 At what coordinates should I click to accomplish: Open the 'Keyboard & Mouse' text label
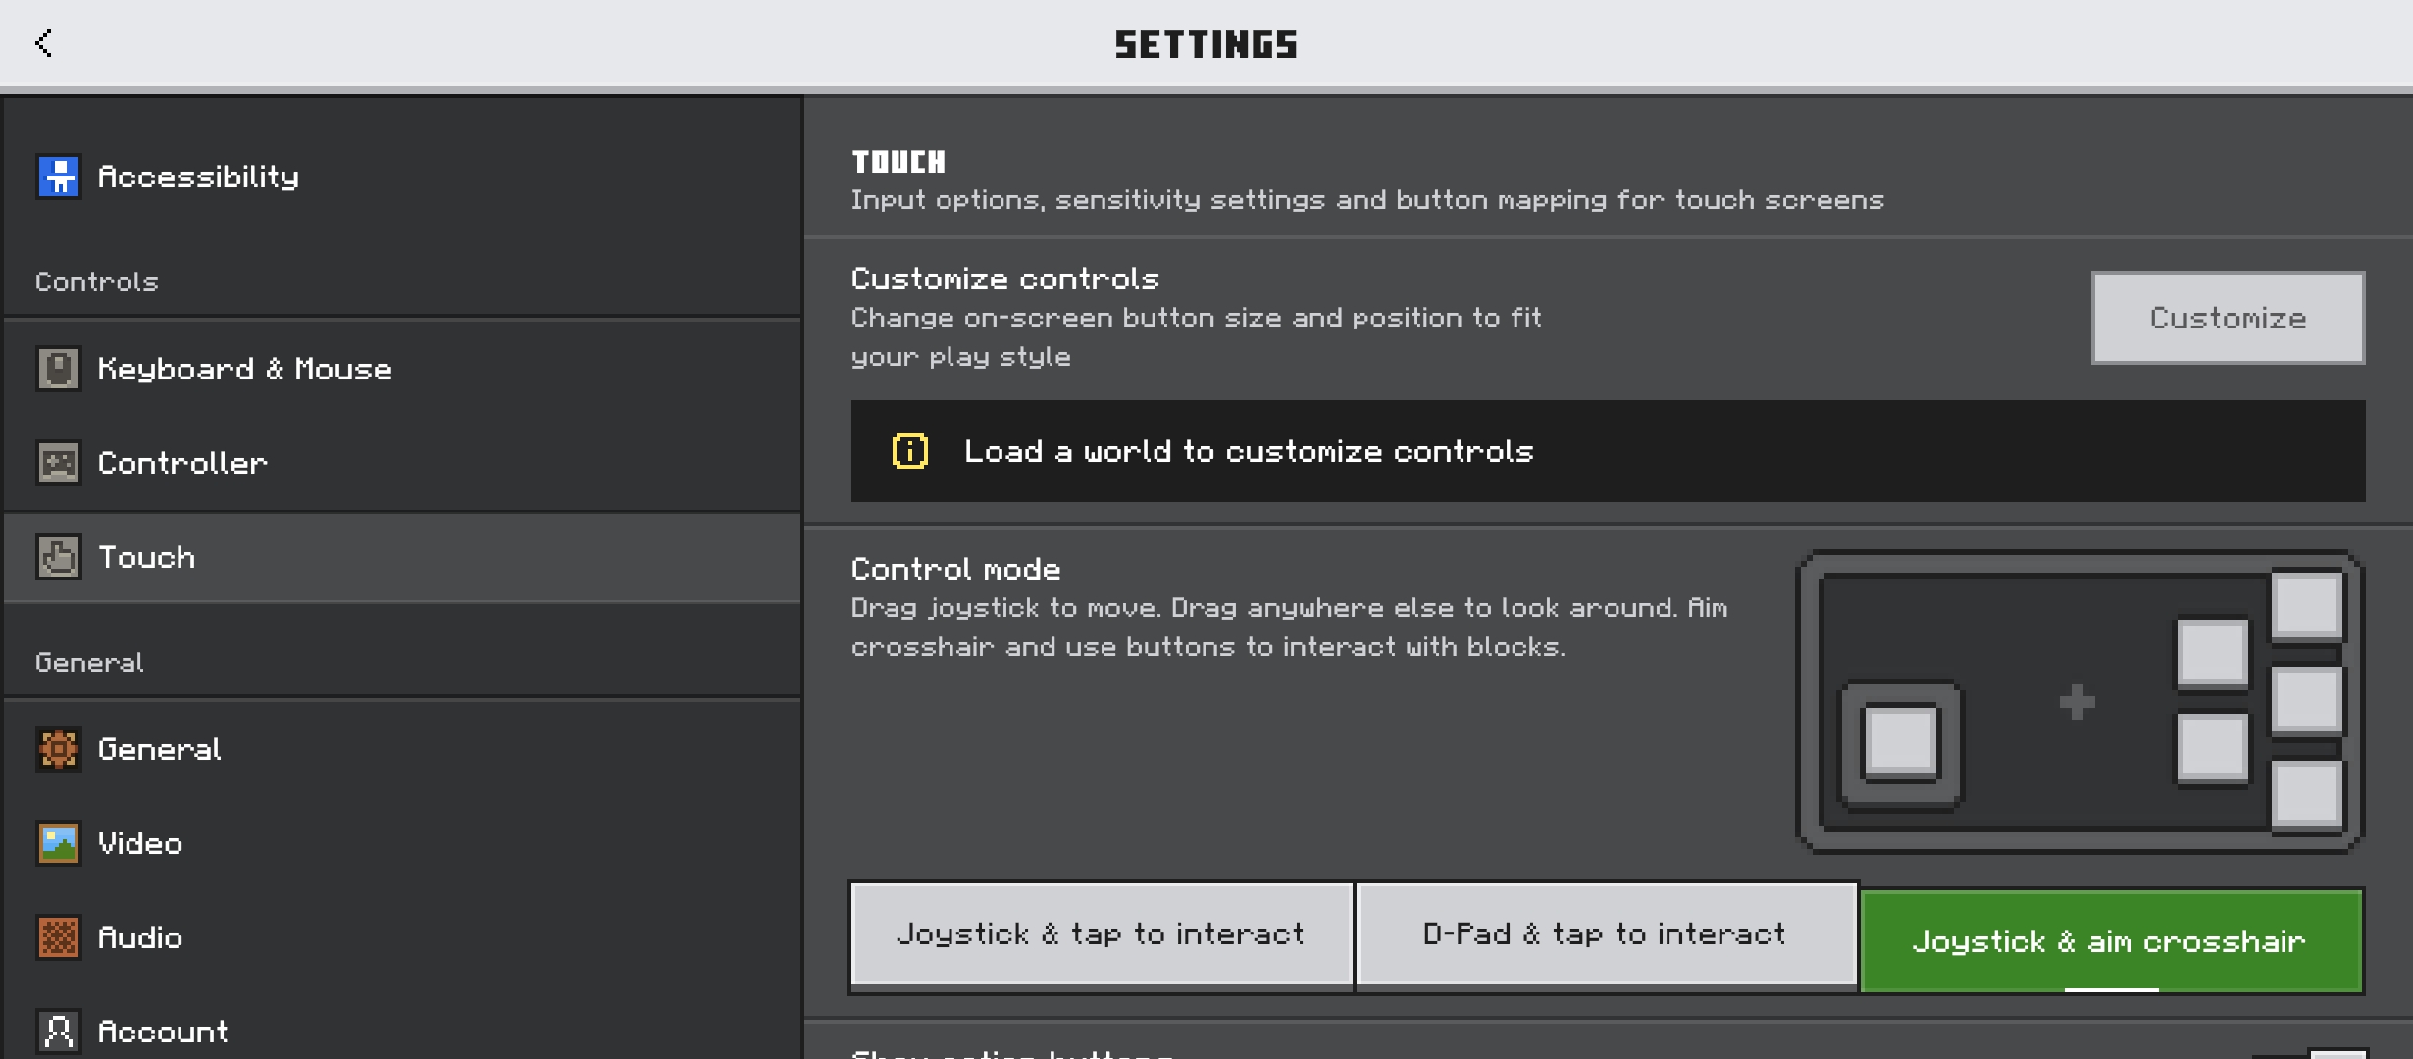[x=245, y=370]
